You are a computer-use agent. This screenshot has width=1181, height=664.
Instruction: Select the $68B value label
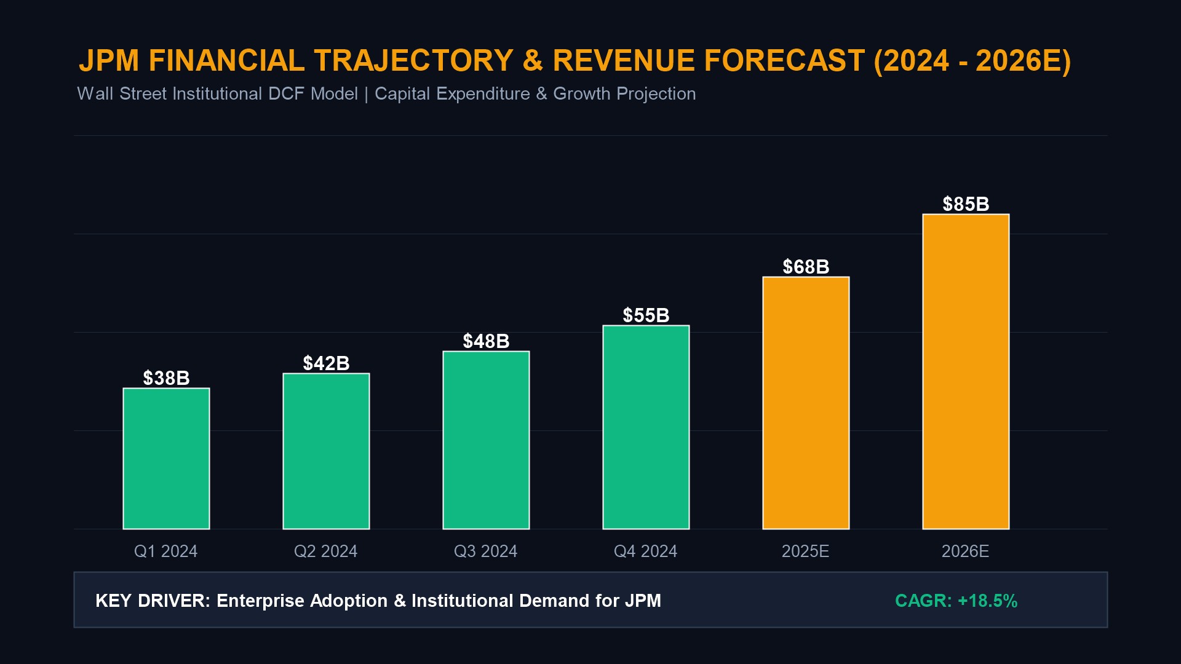click(x=806, y=266)
